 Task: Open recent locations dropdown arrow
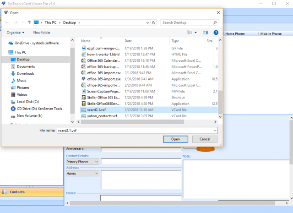click(22, 22)
